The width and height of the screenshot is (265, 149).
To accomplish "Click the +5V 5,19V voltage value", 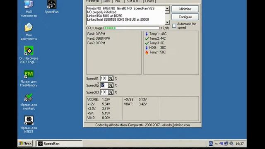I will (x=106, y=113).
